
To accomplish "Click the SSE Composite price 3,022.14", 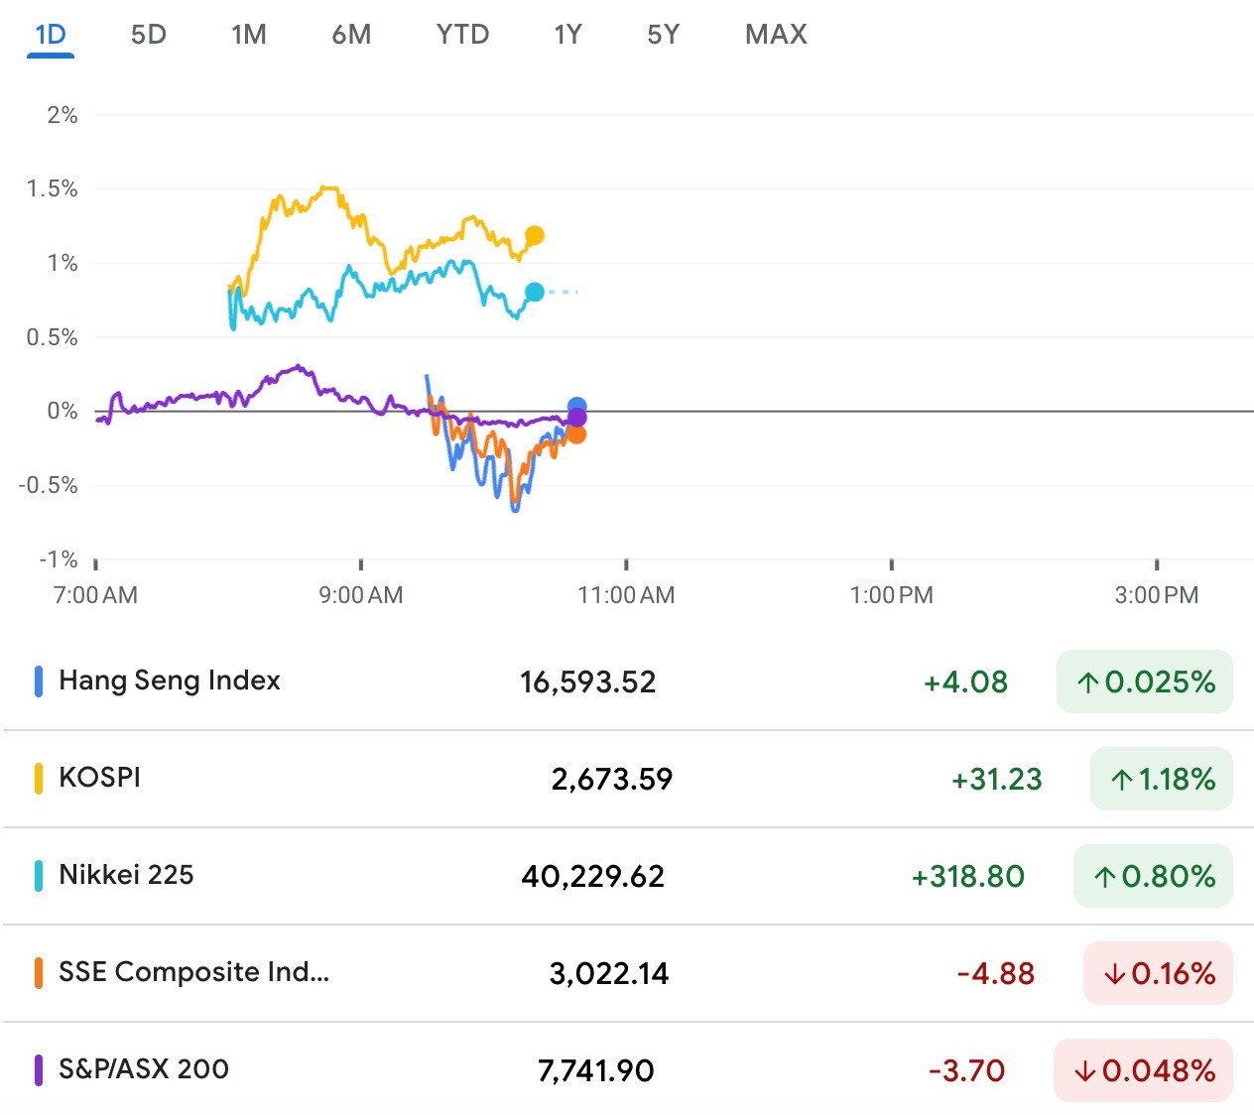I will pyautogui.click(x=609, y=974).
